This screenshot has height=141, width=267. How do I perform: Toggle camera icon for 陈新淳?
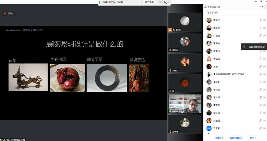click(265, 28)
